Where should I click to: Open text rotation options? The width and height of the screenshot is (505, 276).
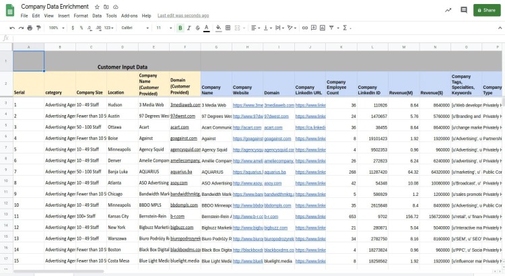pos(292,28)
